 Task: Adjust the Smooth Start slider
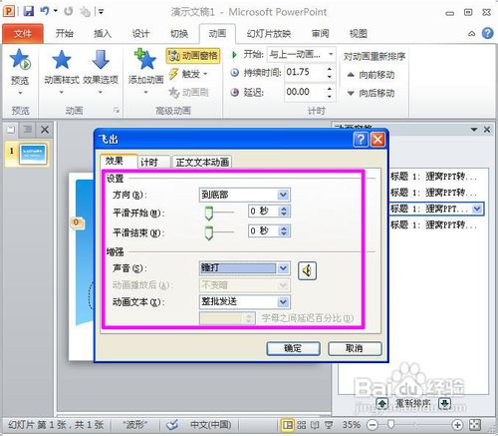[x=209, y=213]
